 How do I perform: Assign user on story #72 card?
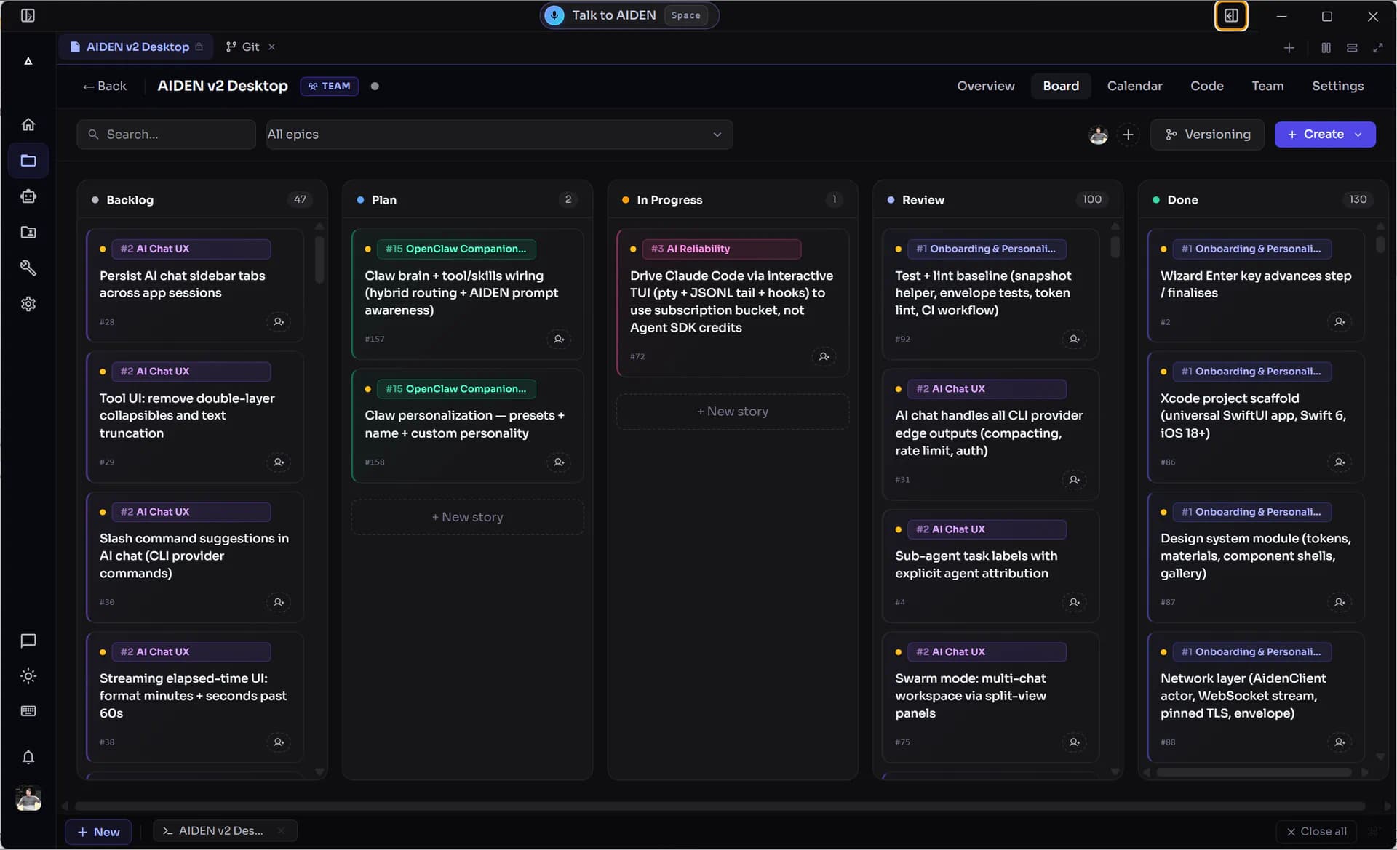[824, 356]
